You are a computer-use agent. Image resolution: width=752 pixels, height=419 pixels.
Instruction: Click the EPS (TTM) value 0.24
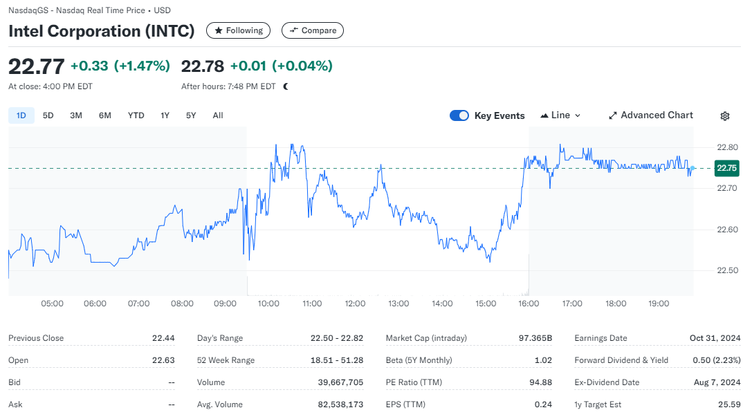pos(543,404)
